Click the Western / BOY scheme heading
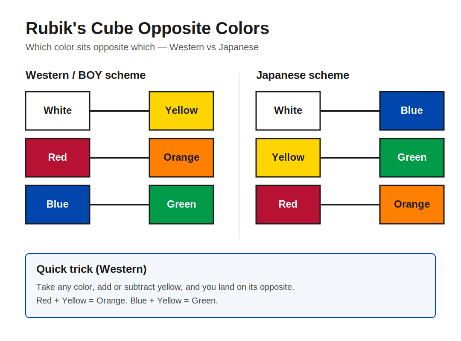The width and height of the screenshot is (461, 341). pyautogui.click(x=85, y=75)
